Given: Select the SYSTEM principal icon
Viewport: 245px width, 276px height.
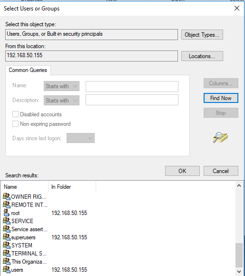Looking at the screenshot, I should pos(7,245).
